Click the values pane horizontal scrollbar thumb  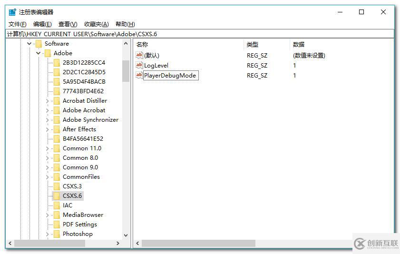tap(198, 244)
